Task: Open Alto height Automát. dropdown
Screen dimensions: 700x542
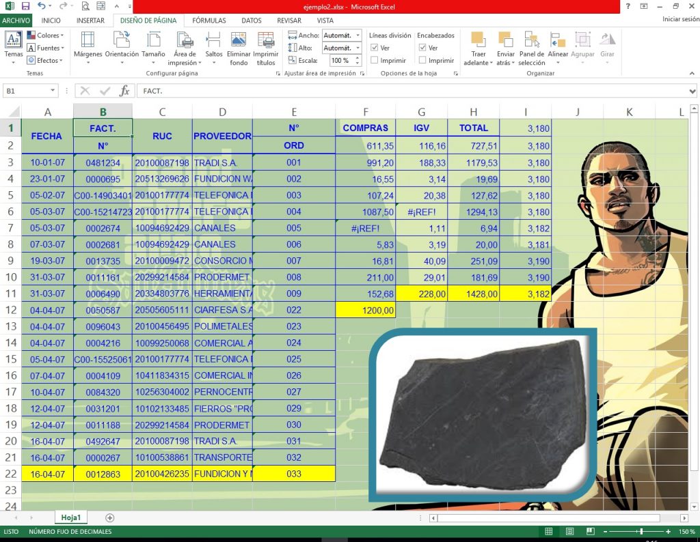Action: click(x=358, y=48)
